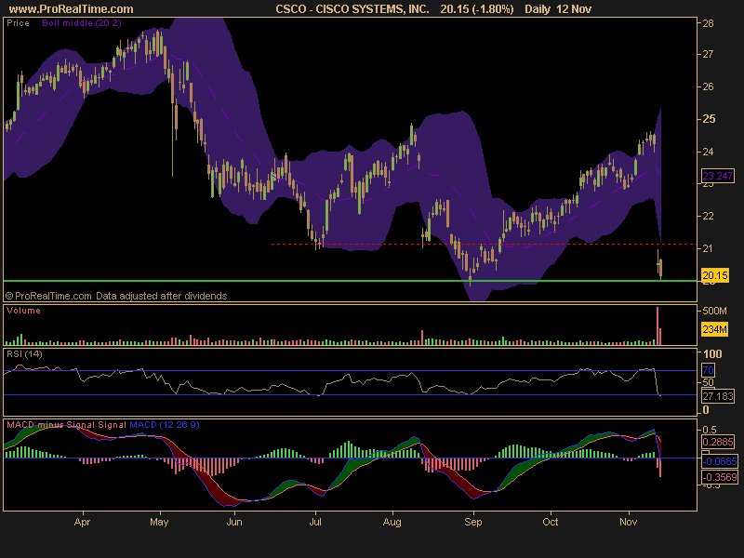Click the yellow 20.15 current price tag
744x558 pixels.
point(714,275)
